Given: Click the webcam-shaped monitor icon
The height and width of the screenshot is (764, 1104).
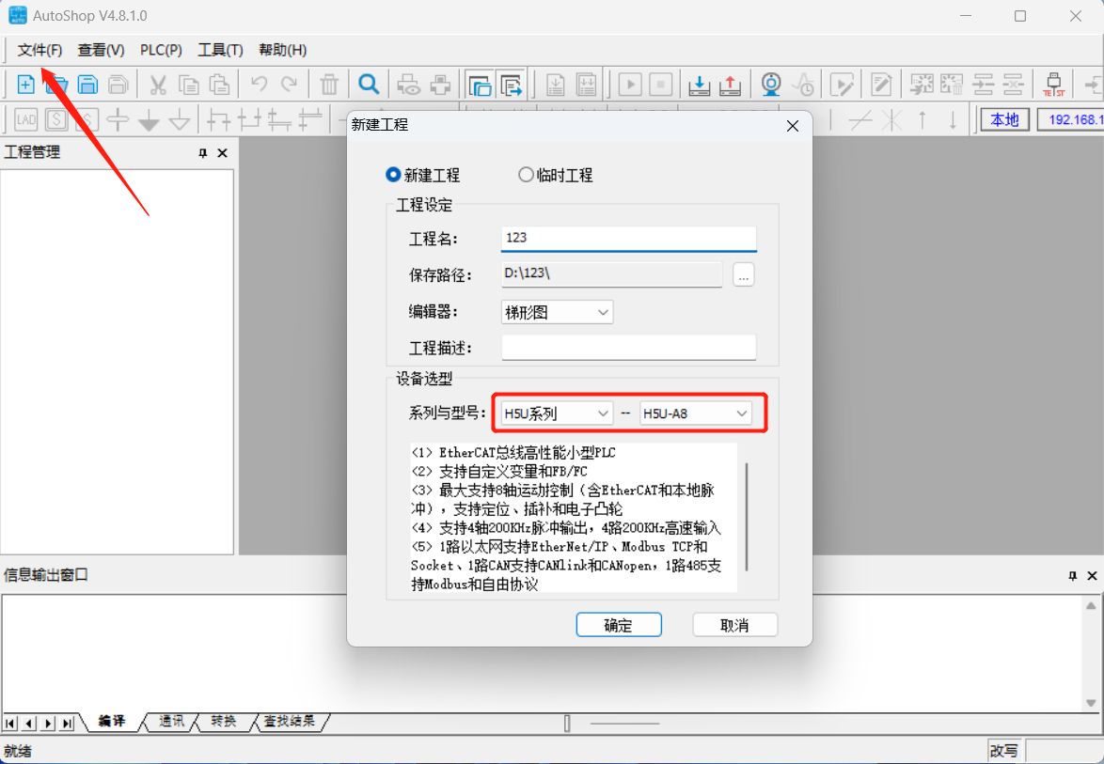Looking at the screenshot, I should point(771,85).
